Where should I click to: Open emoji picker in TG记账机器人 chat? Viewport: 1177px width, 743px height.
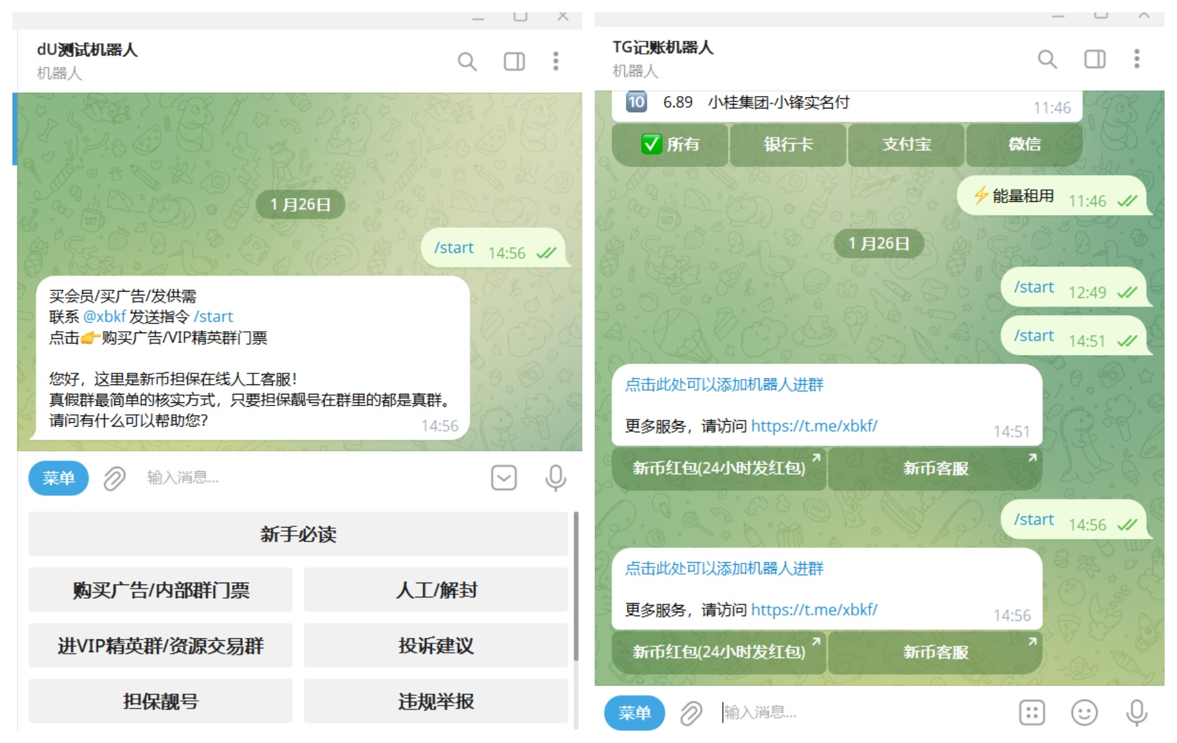[x=1084, y=713]
